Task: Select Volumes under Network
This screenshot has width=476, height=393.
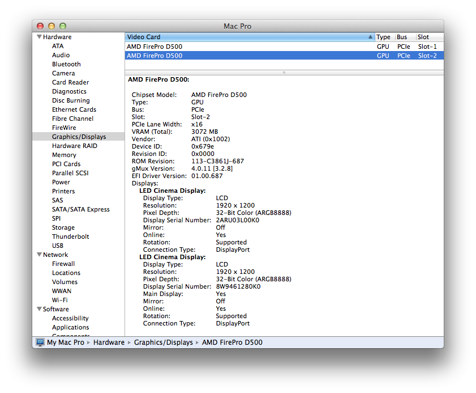Action: click(65, 282)
